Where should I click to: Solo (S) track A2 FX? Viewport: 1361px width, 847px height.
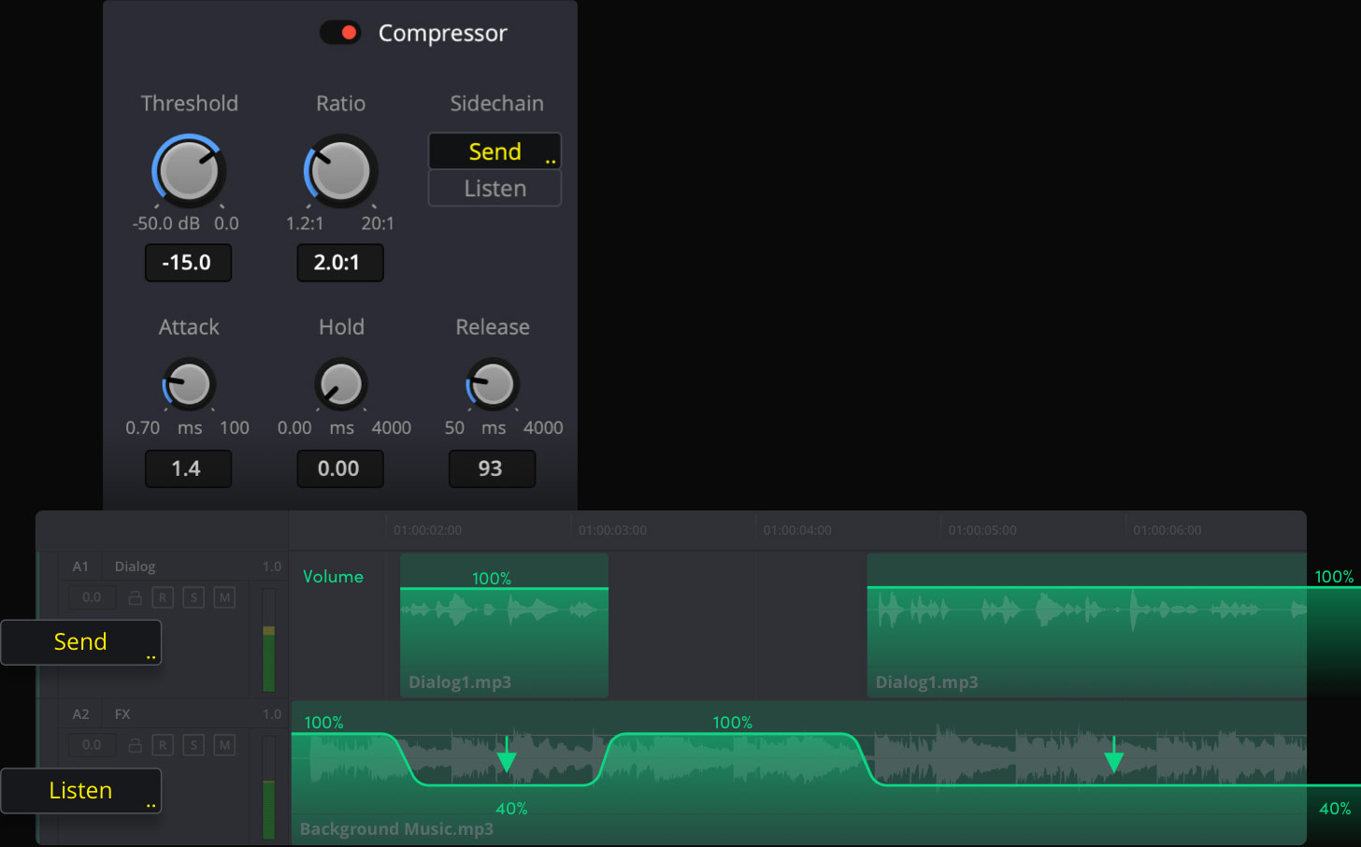(193, 745)
